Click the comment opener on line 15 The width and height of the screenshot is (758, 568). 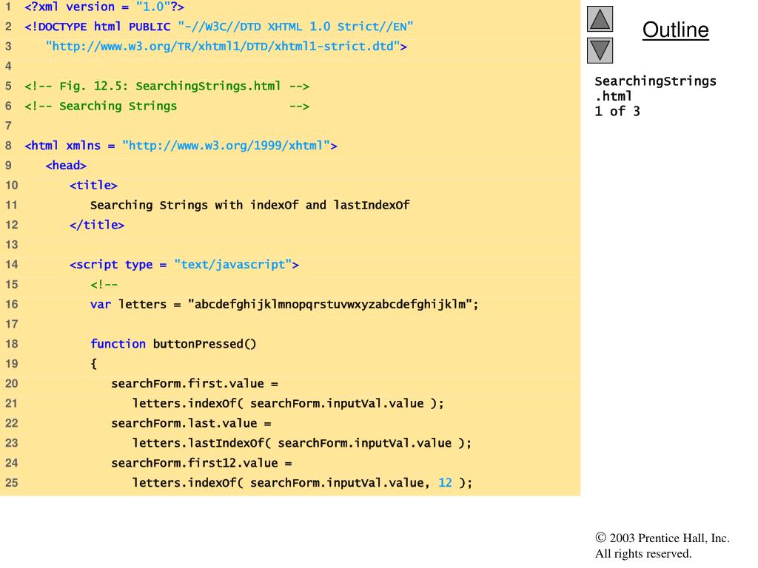click(x=104, y=285)
